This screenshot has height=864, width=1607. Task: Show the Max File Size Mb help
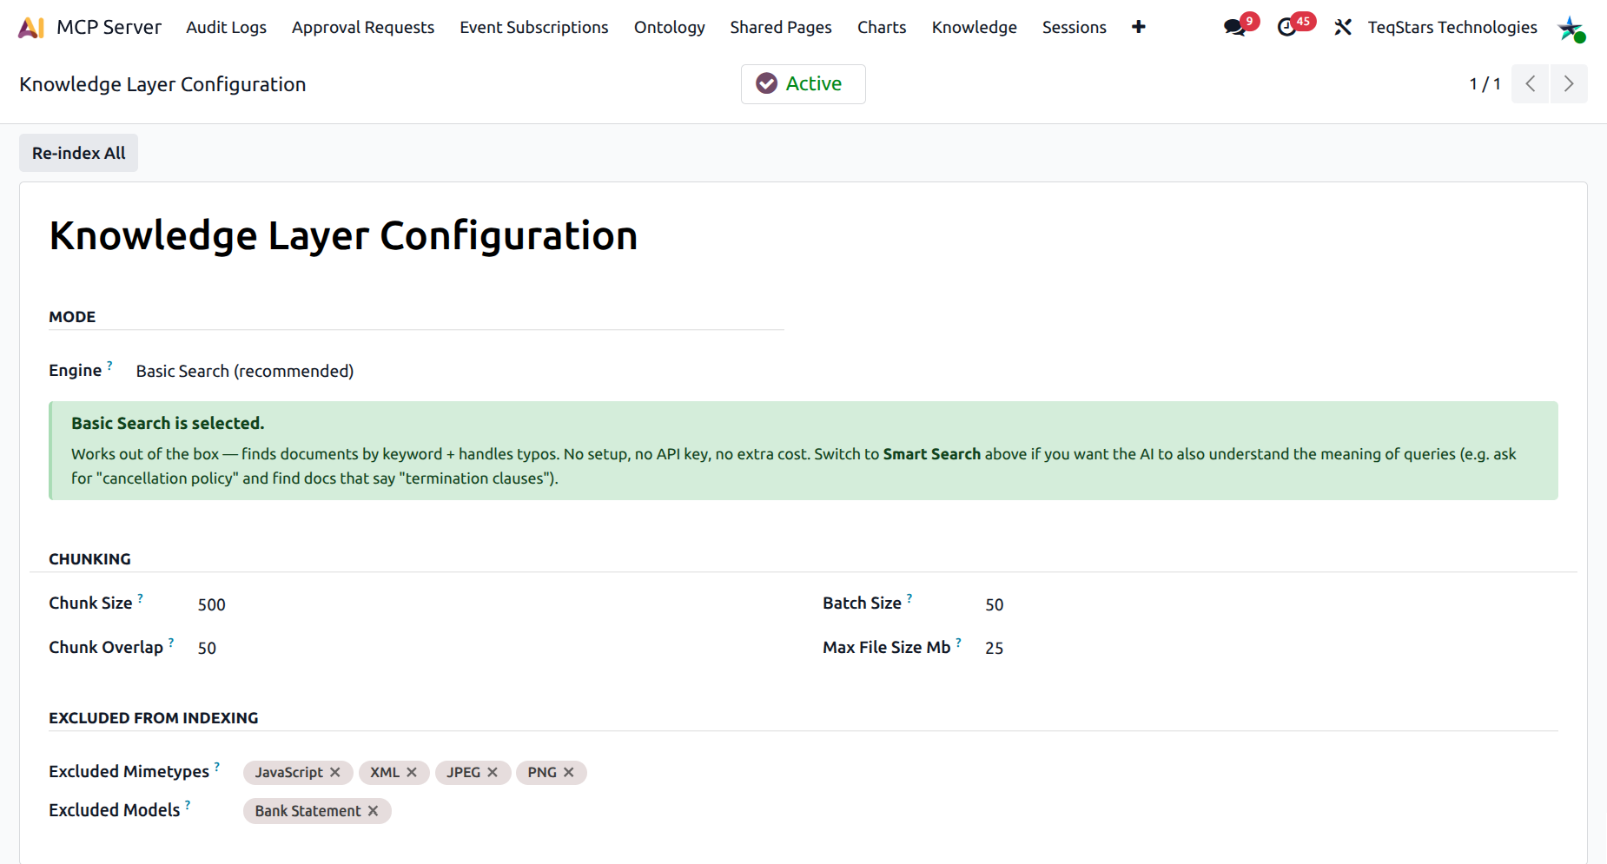[959, 643]
